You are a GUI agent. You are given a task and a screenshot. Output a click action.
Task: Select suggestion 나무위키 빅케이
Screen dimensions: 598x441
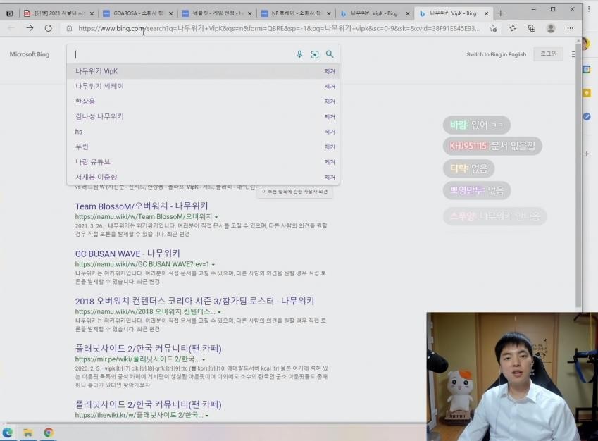(x=203, y=86)
